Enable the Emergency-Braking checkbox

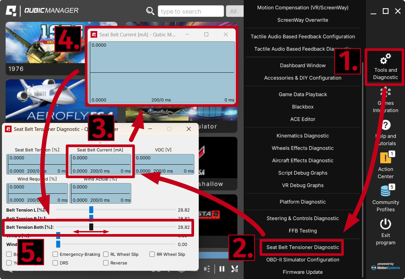point(56,255)
